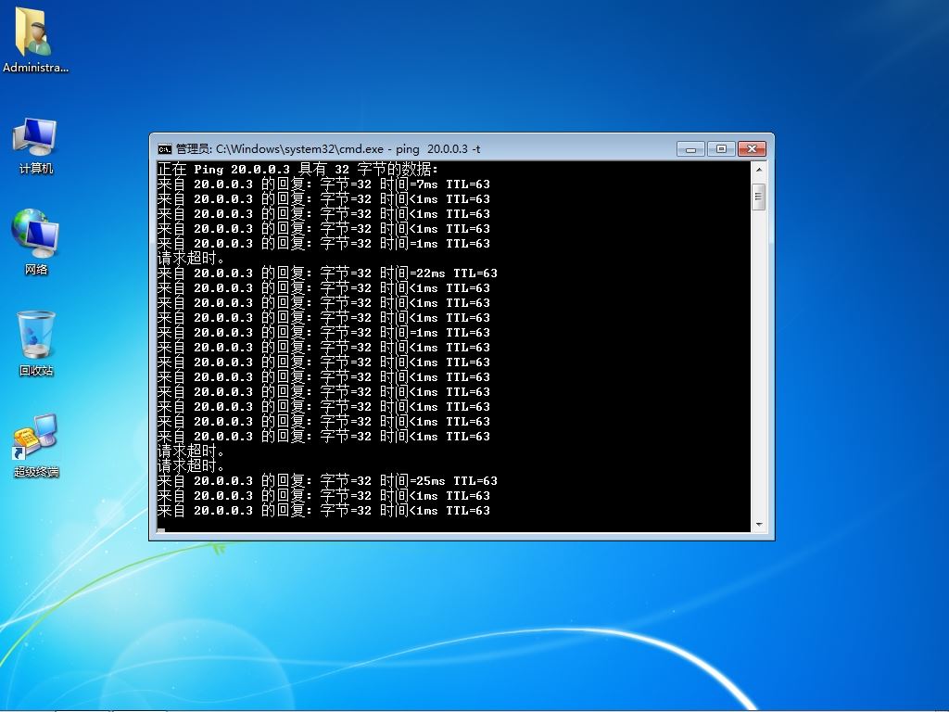Click the cmd title text "cmd.exe - ping 20.0.0.3 -t"
The width and height of the screenshot is (949, 712).
click(410, 149)
